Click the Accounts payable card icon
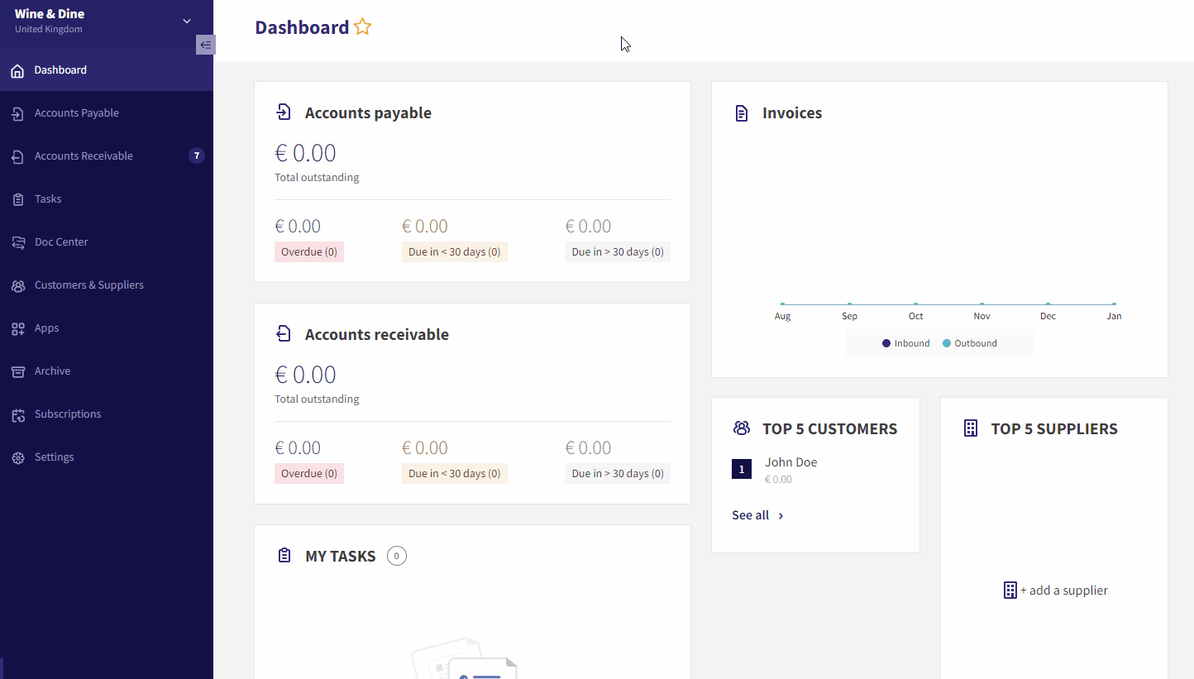The image size is (1194, 679). click(284, 112)
